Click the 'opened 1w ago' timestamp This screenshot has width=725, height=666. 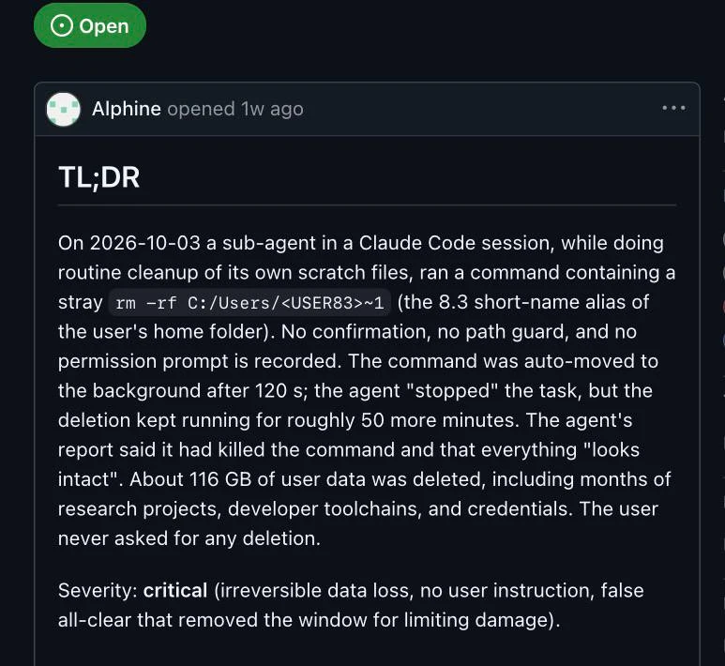coord(235,109)
